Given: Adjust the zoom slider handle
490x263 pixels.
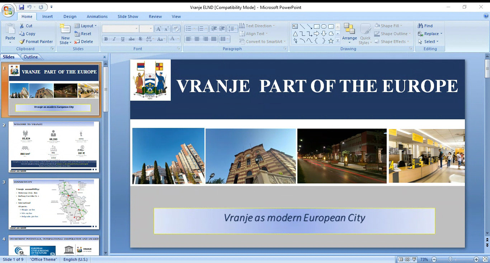Looking at the screenshot, I should pos(450,259).
